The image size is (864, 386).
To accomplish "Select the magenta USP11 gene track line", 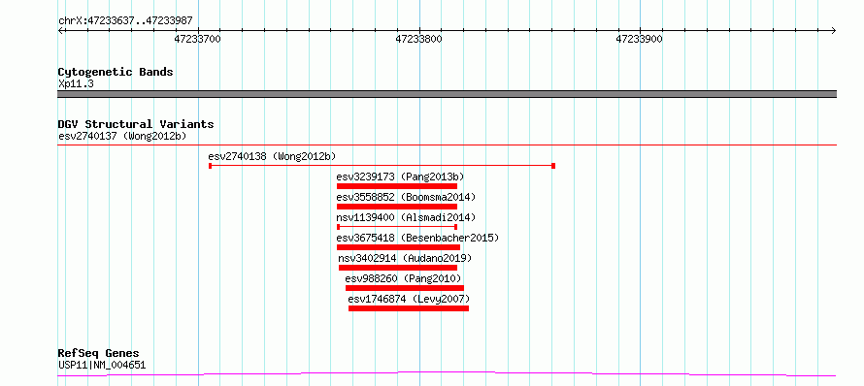I will tap(447, 374).
